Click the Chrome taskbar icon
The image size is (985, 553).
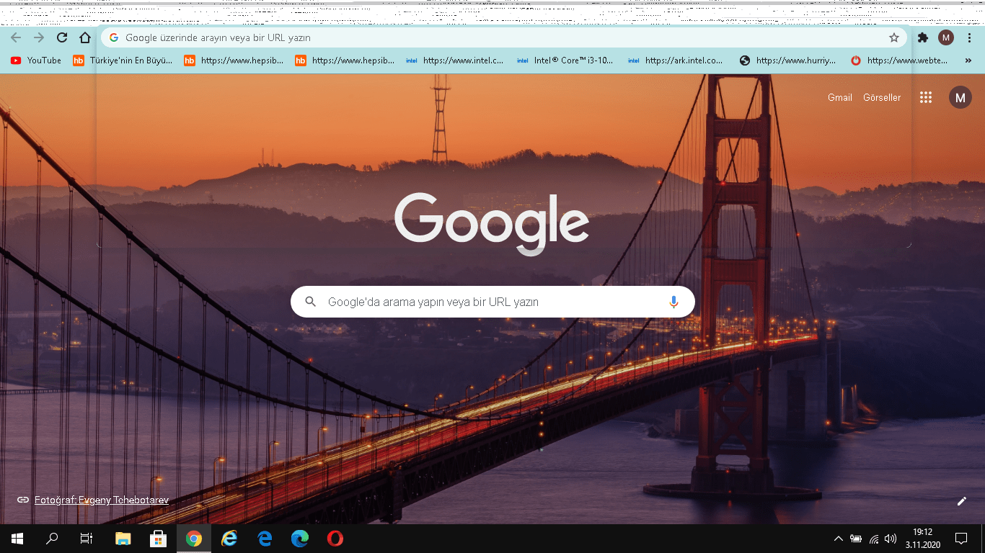(194, 539)
